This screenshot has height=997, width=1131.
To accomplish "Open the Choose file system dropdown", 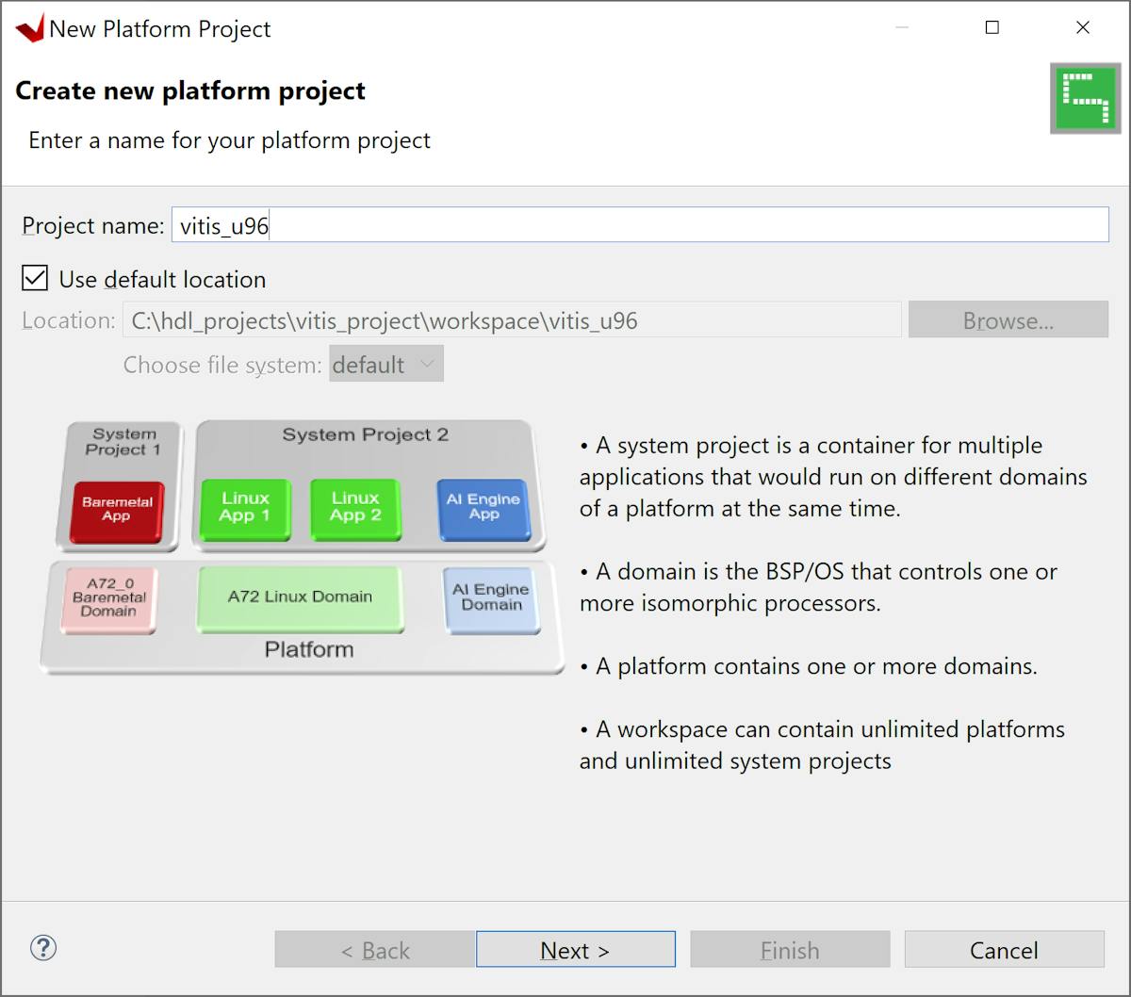I will [385, 365].
